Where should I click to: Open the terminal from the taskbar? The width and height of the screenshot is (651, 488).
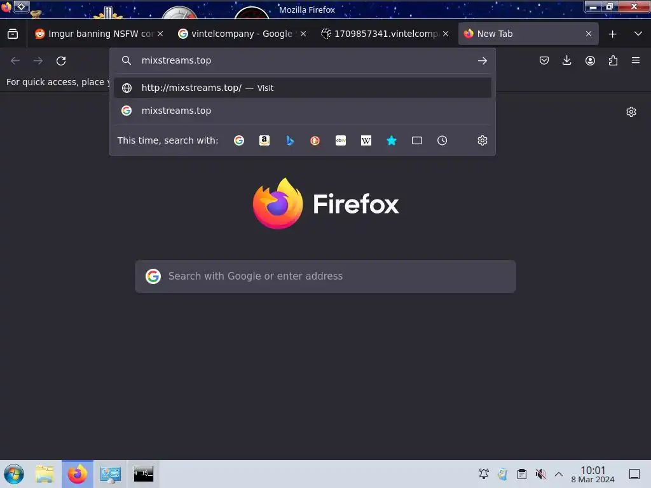point(143,474)
